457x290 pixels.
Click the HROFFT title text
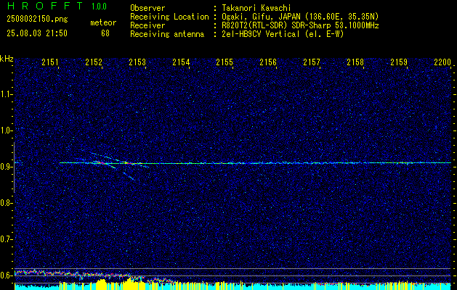[45, 6]
